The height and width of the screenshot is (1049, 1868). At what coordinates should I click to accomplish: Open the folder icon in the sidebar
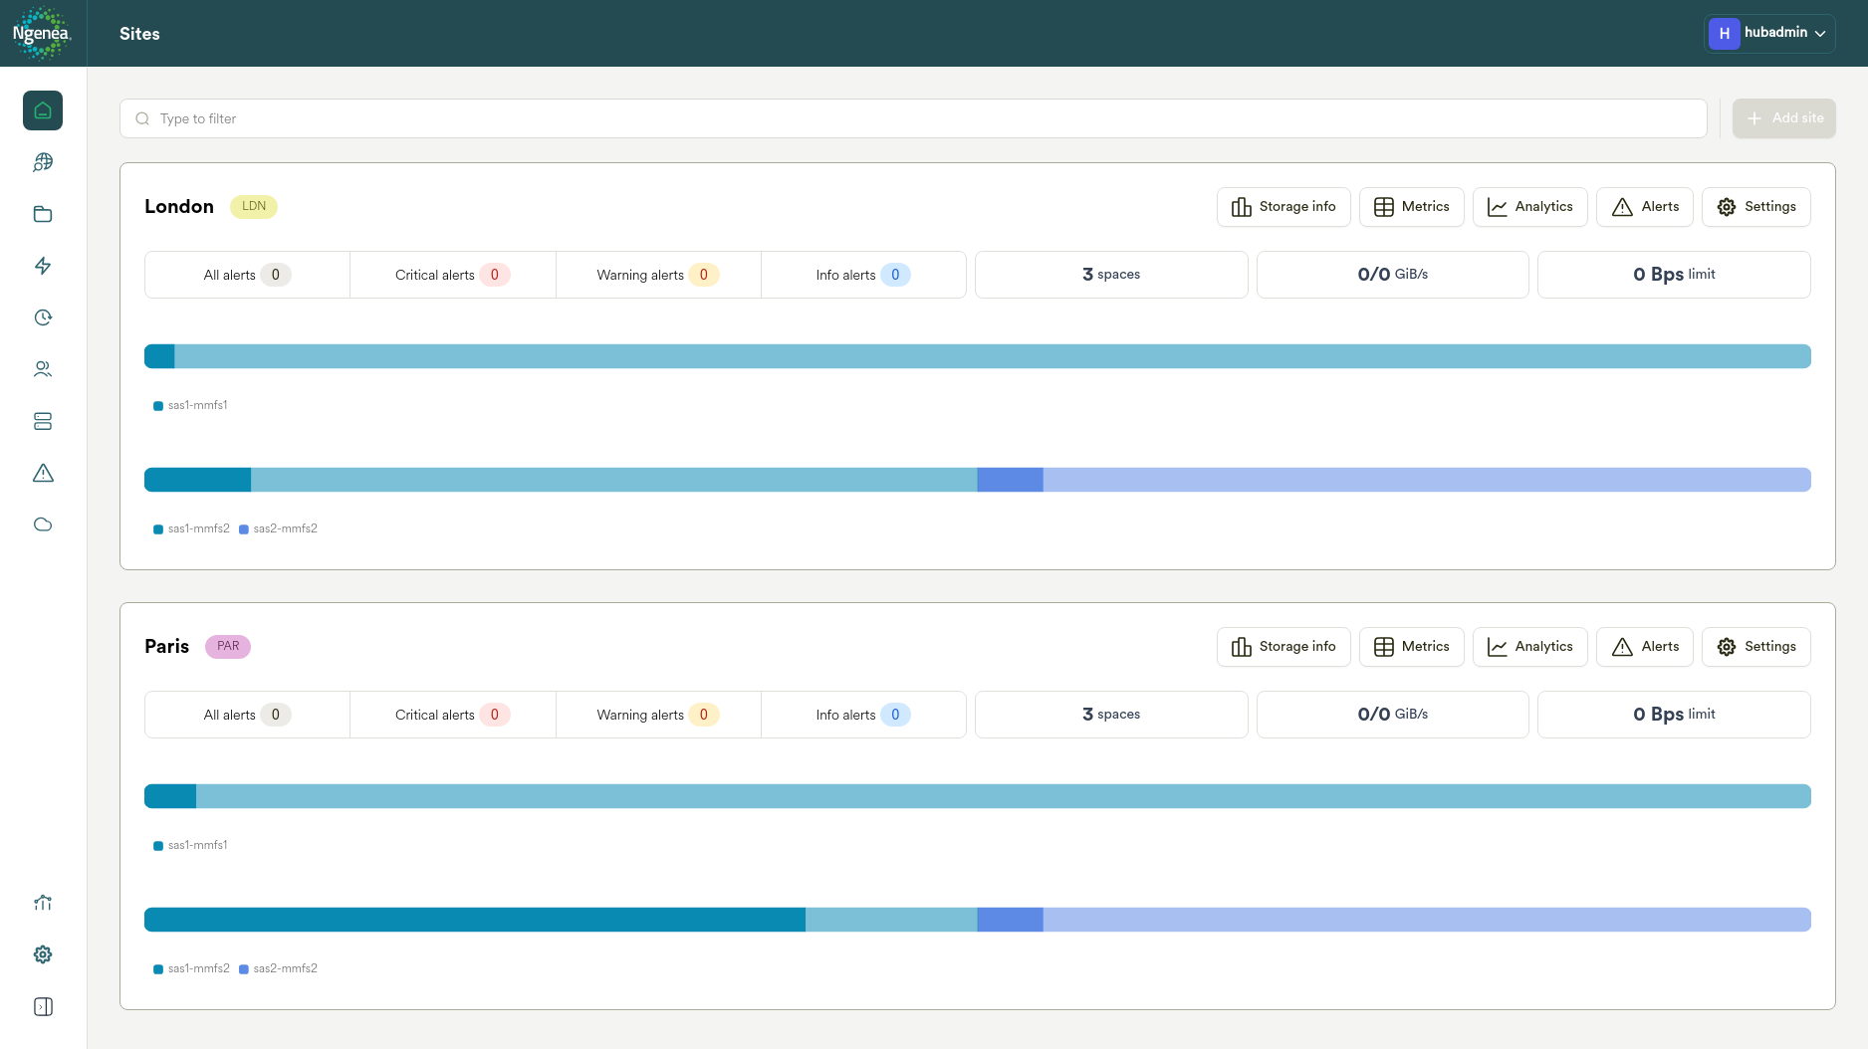(43, 214)
